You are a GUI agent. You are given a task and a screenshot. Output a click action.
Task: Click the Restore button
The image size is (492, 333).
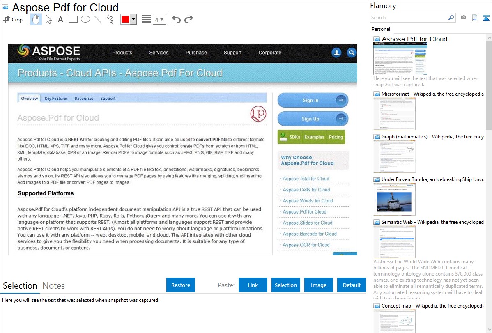pyautogui.click(x=181, y=285)
